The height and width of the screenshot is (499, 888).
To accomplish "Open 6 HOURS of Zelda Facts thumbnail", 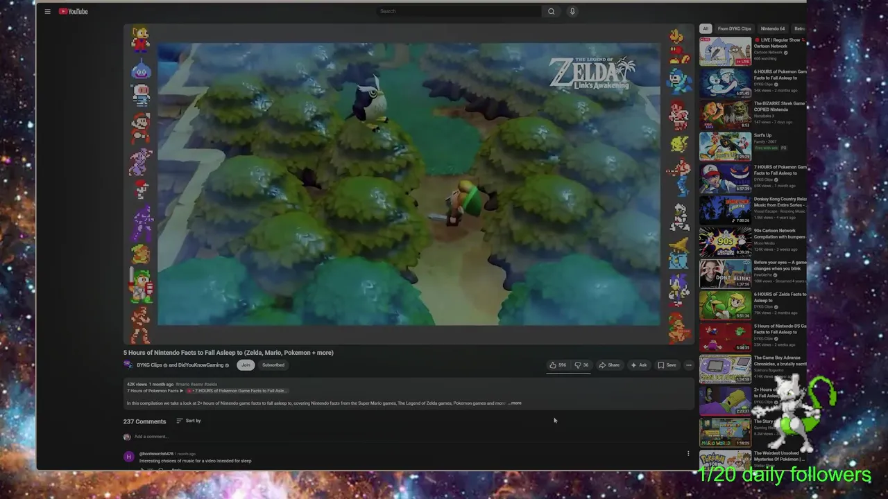I will pyautogui.click(x=725, y=306).
